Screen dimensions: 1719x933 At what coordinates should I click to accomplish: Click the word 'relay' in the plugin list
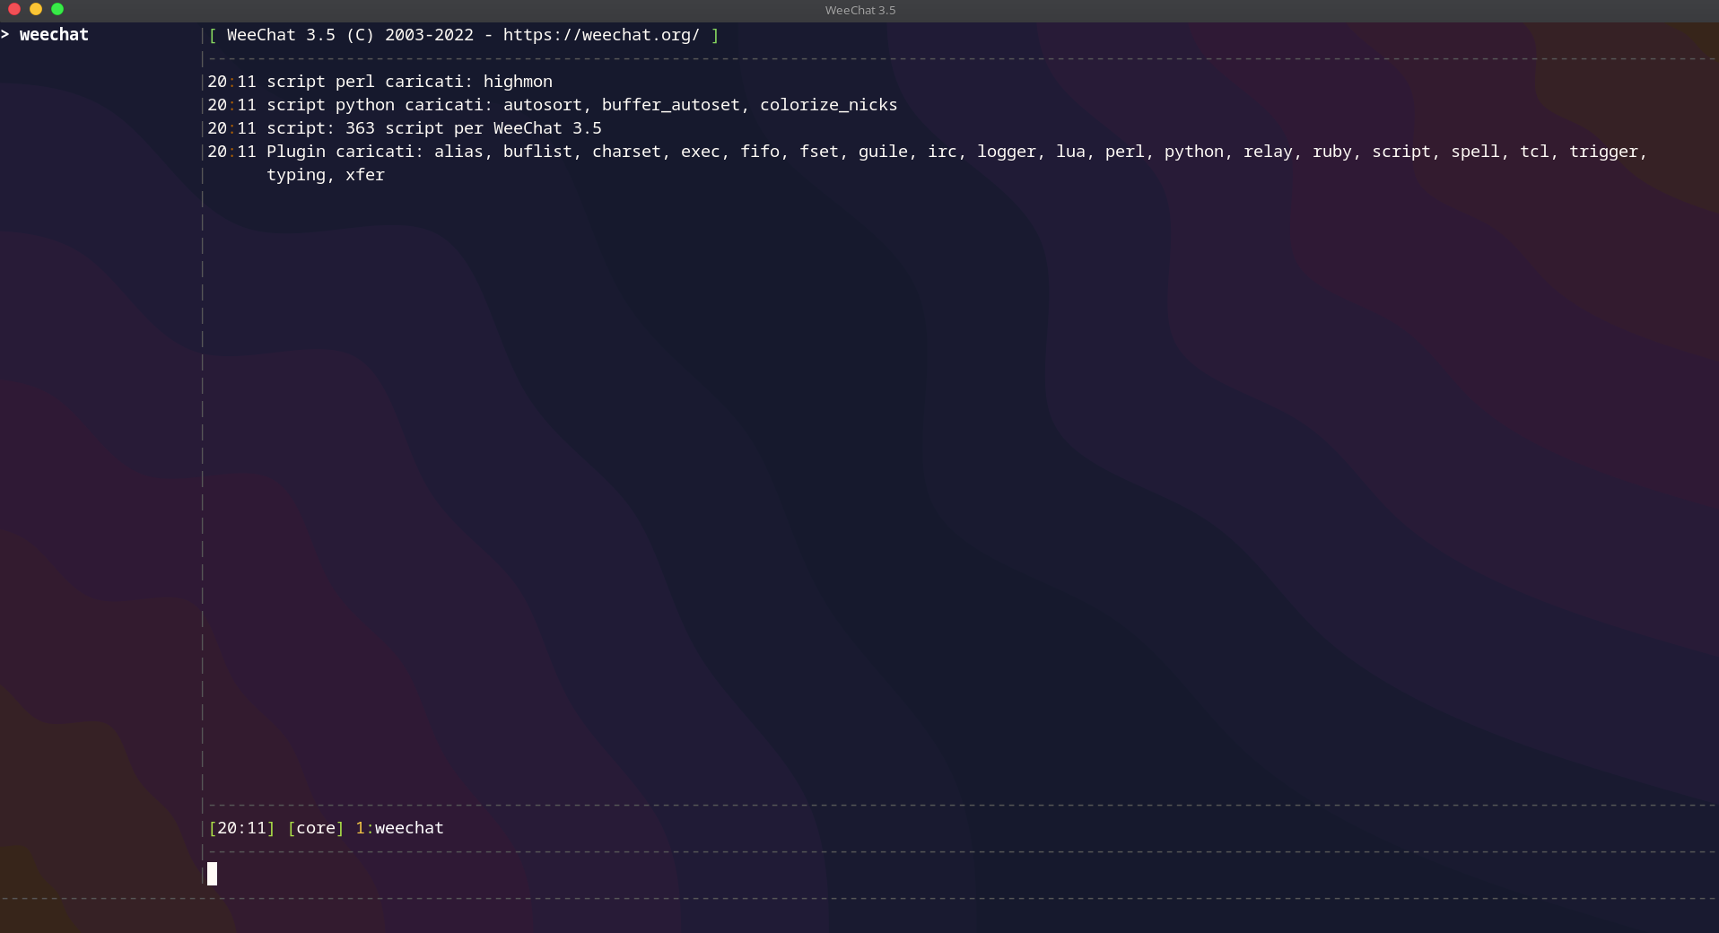point(1268,152)
